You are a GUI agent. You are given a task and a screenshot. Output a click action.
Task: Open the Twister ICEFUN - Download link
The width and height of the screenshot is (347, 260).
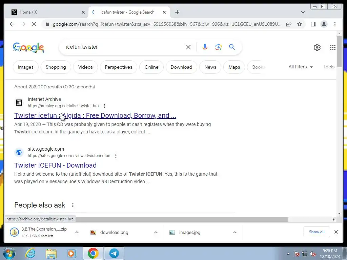tap(55, 165)
